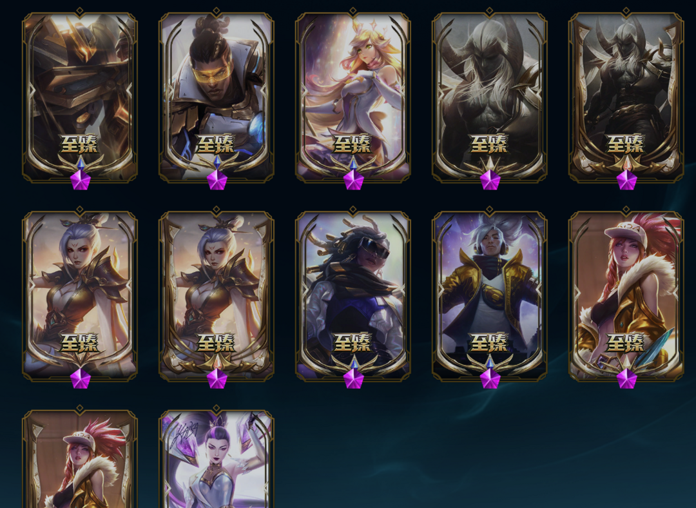
Task: Click purple gem under golden mech card
Action: tap(81, 180)
